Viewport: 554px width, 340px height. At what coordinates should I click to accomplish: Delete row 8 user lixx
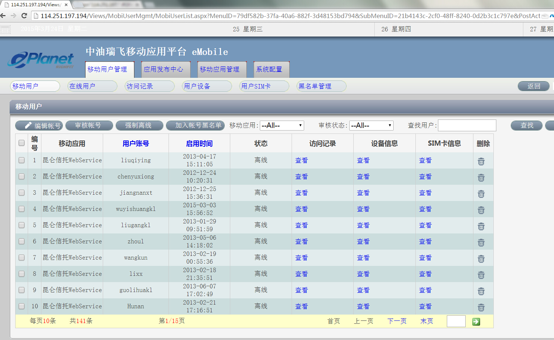(481, 275)
